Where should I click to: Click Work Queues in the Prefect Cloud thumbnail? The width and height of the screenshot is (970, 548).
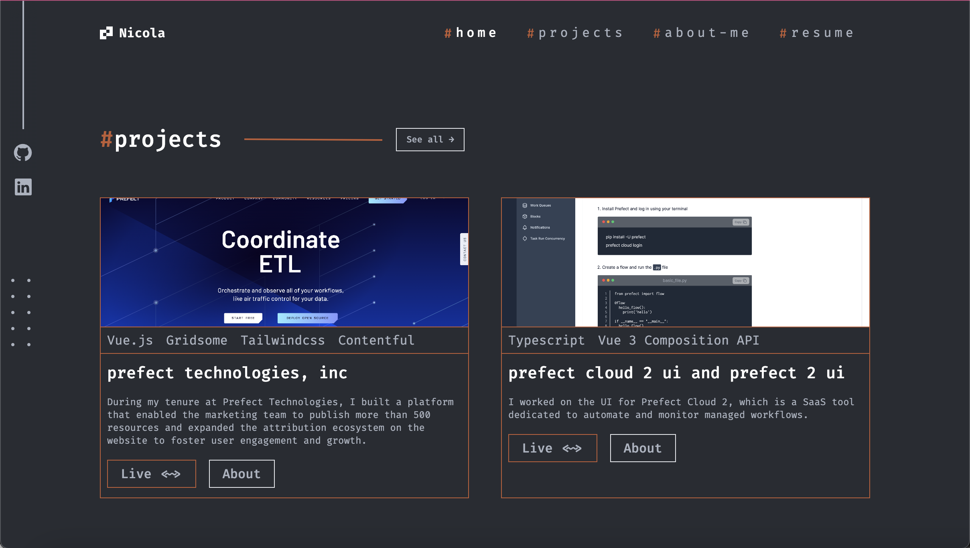point(537,205)
